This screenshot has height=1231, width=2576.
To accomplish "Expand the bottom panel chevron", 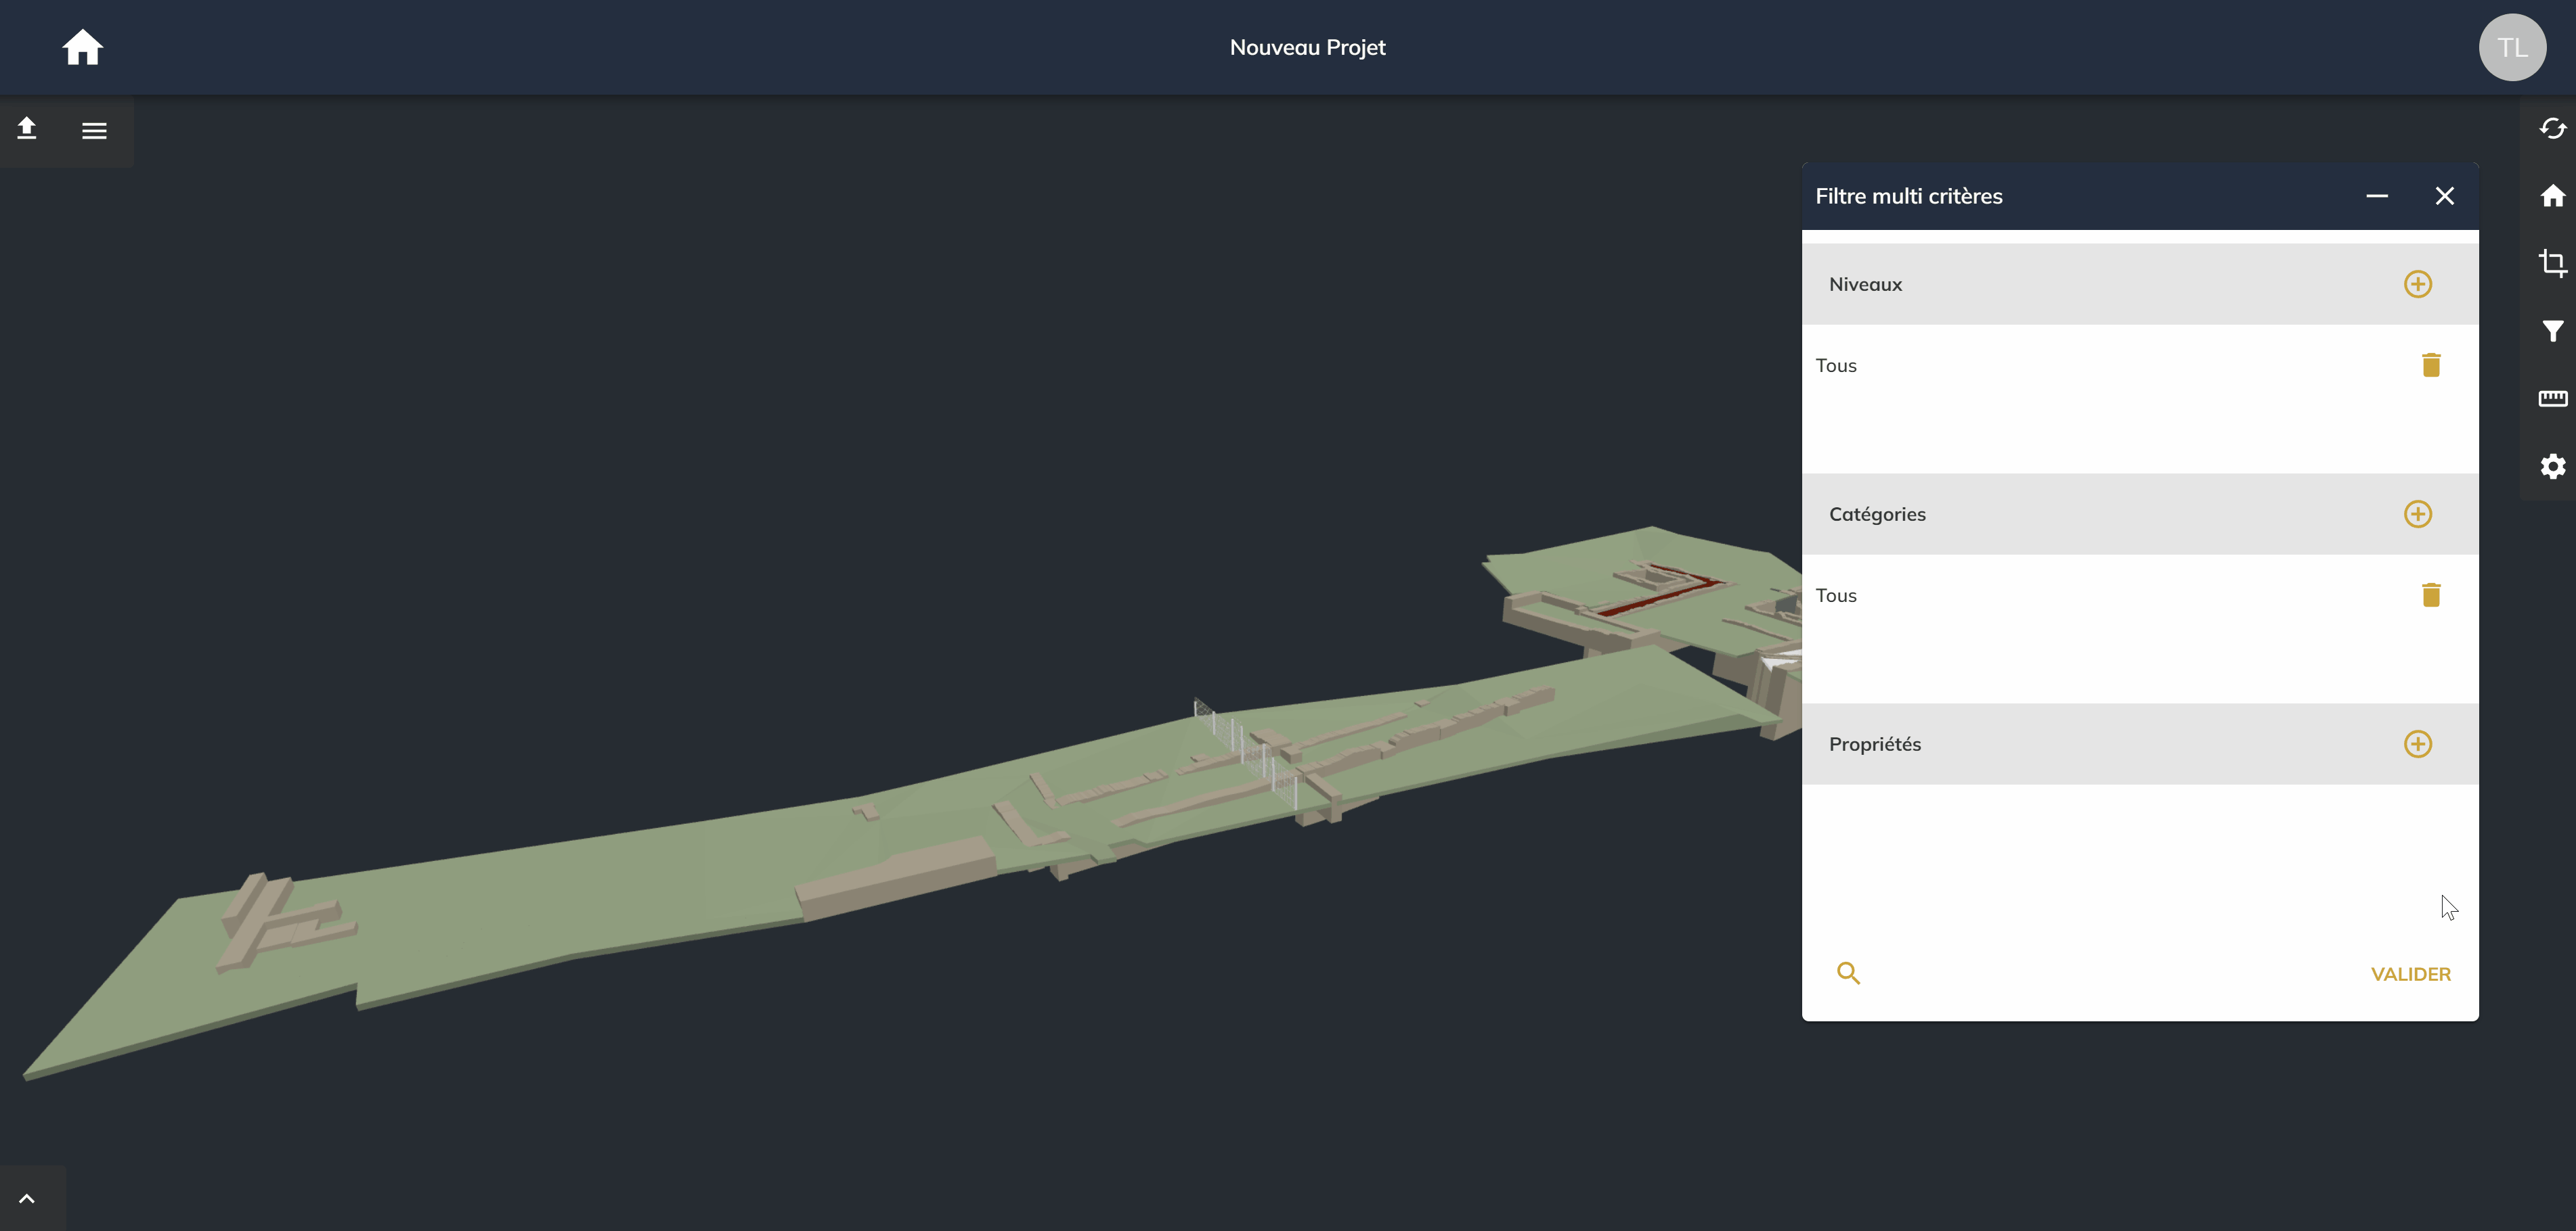I will tap(27, 1198).
